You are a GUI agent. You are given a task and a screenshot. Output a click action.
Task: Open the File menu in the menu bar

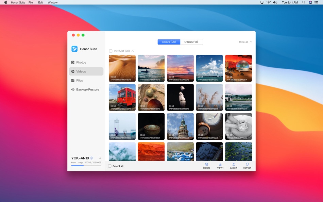pos(31,2)
